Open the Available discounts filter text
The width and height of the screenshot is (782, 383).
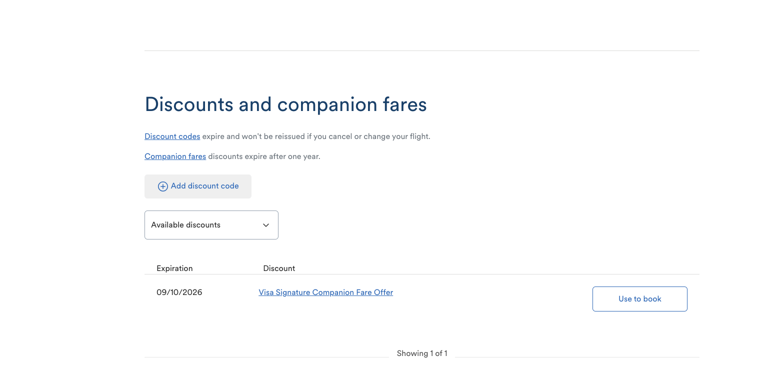pos(185,225)
